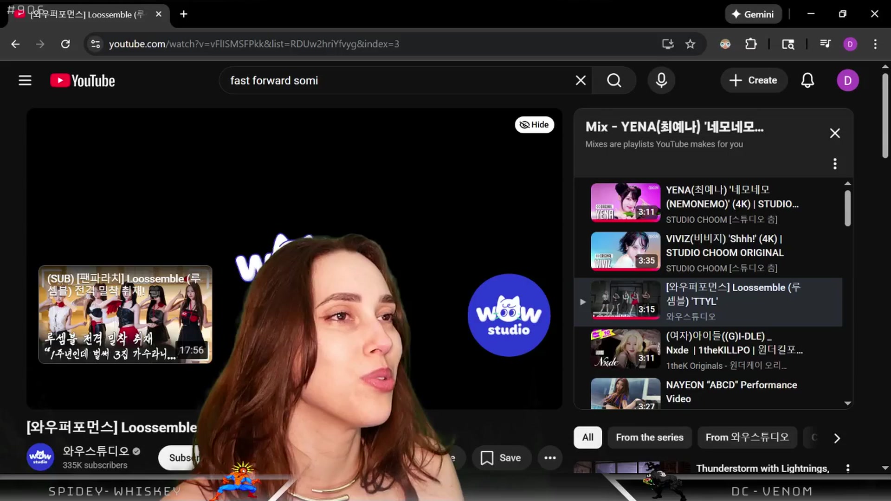Open the masked-face extension icon

coord(725,44)
